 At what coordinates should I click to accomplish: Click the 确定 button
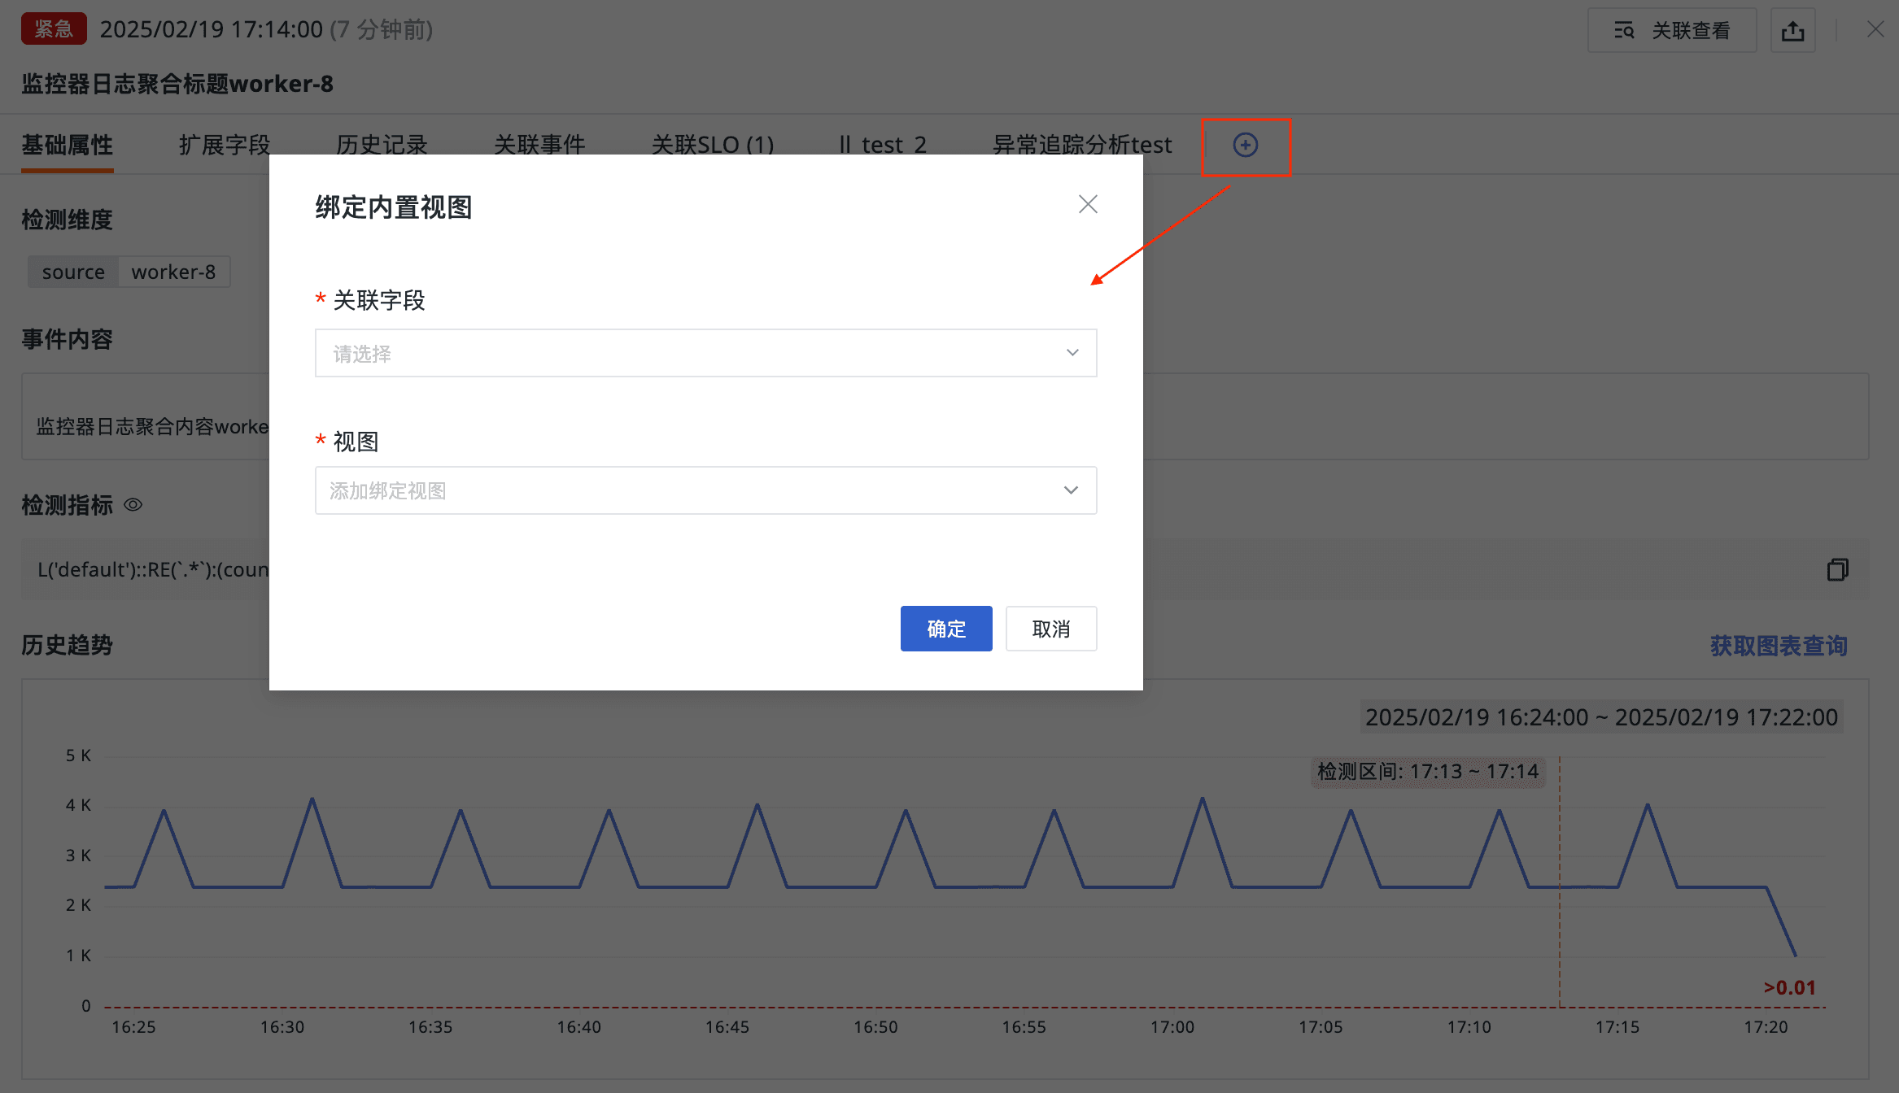point(945,629)
